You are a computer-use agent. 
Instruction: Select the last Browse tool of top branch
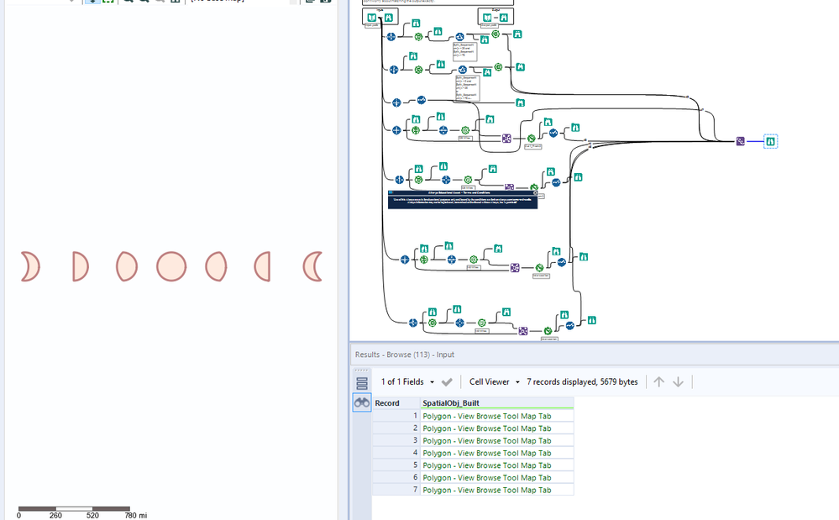pyautogui.click(x=517, y=34)
